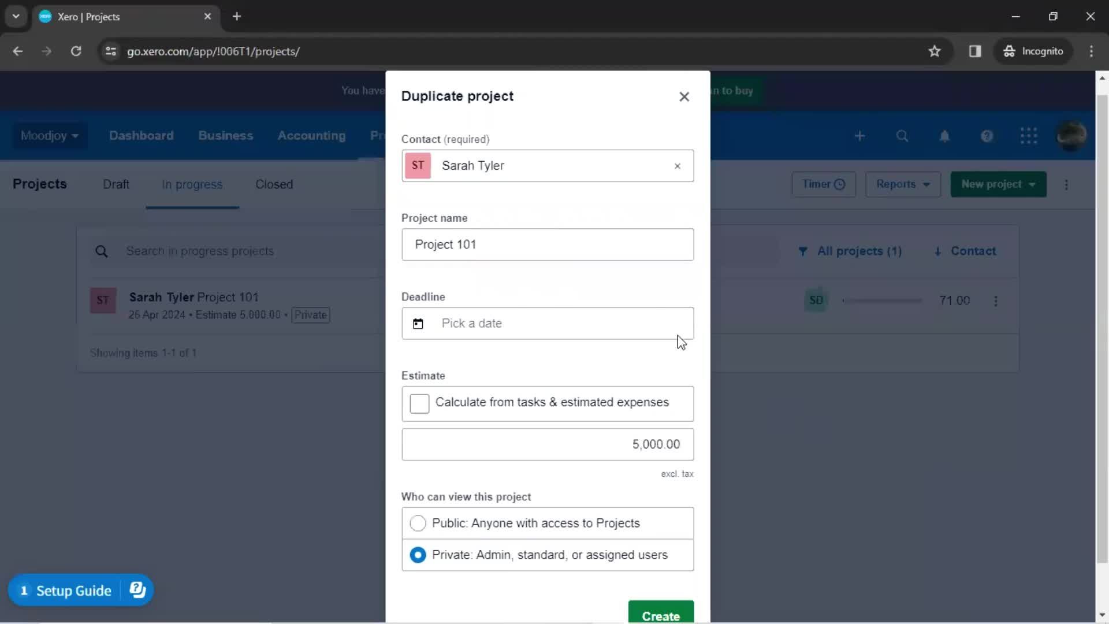Select Public: Anyone with access to Projects
This screenshot has height=624, width=1109.
tap(418, 523)
